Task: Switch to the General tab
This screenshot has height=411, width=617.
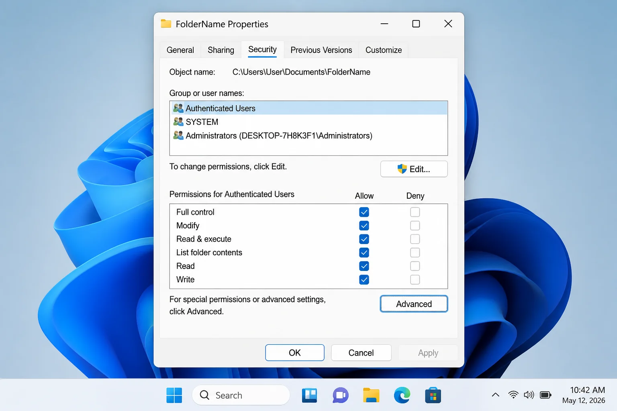Action: pos(180,50)
